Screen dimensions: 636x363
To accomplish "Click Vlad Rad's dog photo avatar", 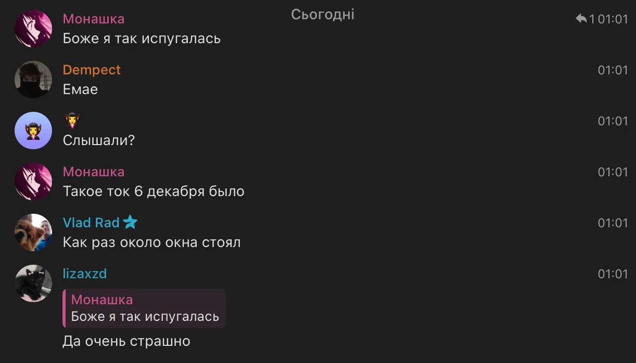I will point(33,232).
